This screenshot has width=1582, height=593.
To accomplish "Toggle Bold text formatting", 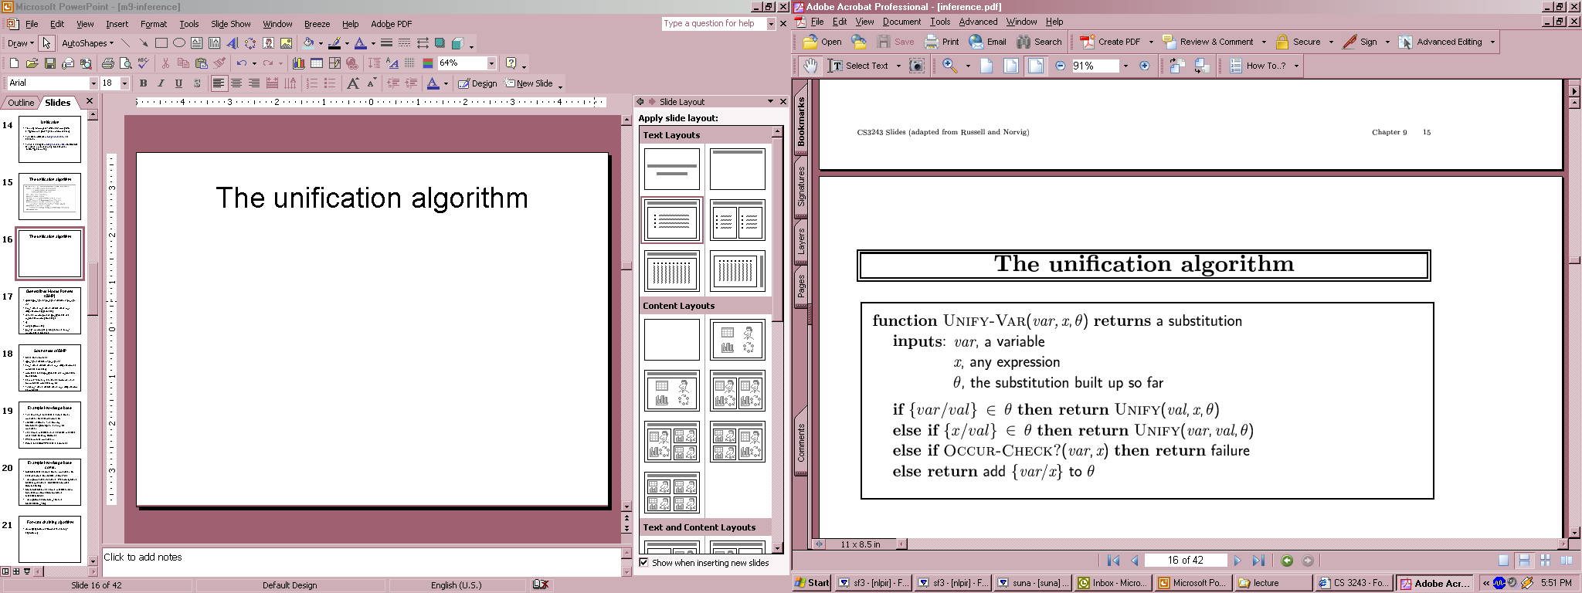I will (143, 83).
